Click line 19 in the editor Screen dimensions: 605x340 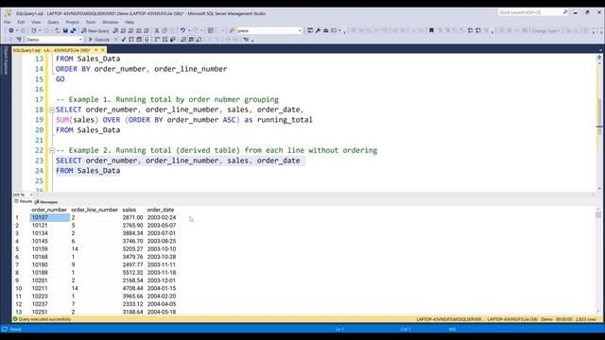pos(184,120)
